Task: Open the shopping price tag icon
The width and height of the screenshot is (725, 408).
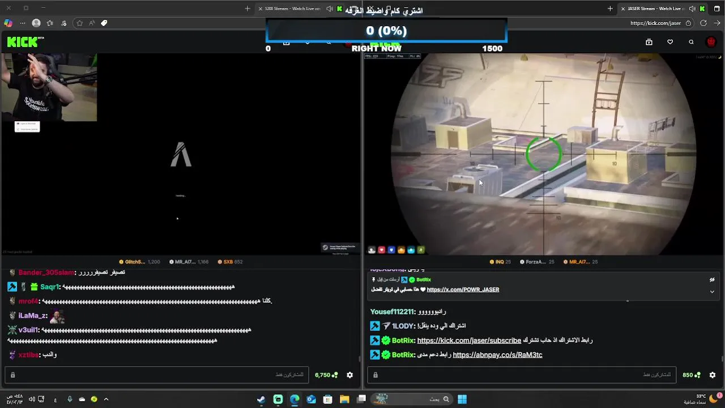Action: tap(104, 23)
